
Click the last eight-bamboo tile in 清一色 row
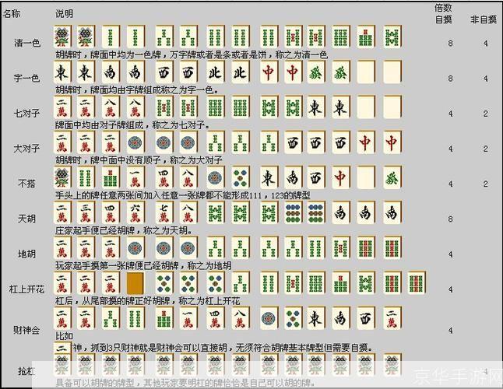pos(392,37)
